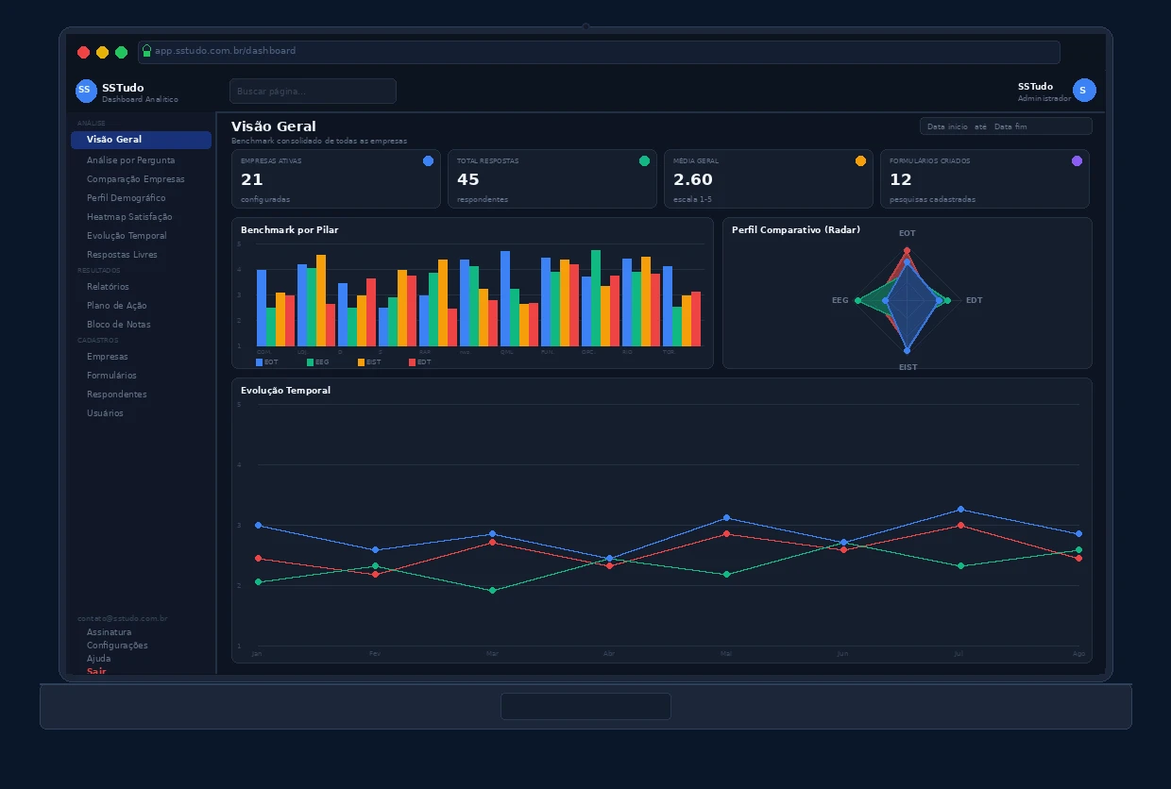Click the EDT radar axis label
The width and height of the screenshot is (1171, 789).
point(974,300)
